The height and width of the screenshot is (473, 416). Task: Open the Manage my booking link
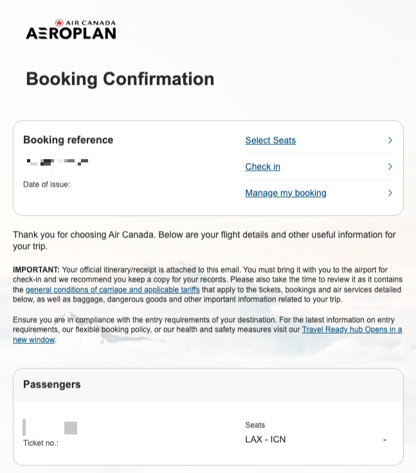coord(285,193)
